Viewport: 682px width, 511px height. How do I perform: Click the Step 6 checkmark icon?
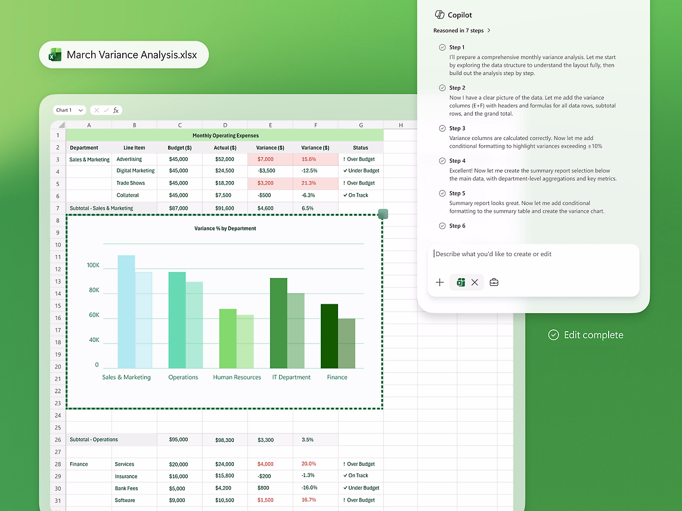pyautogui.click(x=442, y=226)
